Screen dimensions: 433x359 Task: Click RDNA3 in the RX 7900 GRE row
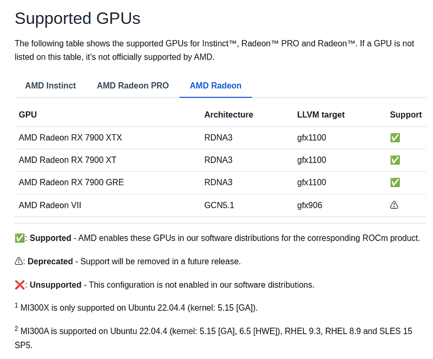point(219,182)
